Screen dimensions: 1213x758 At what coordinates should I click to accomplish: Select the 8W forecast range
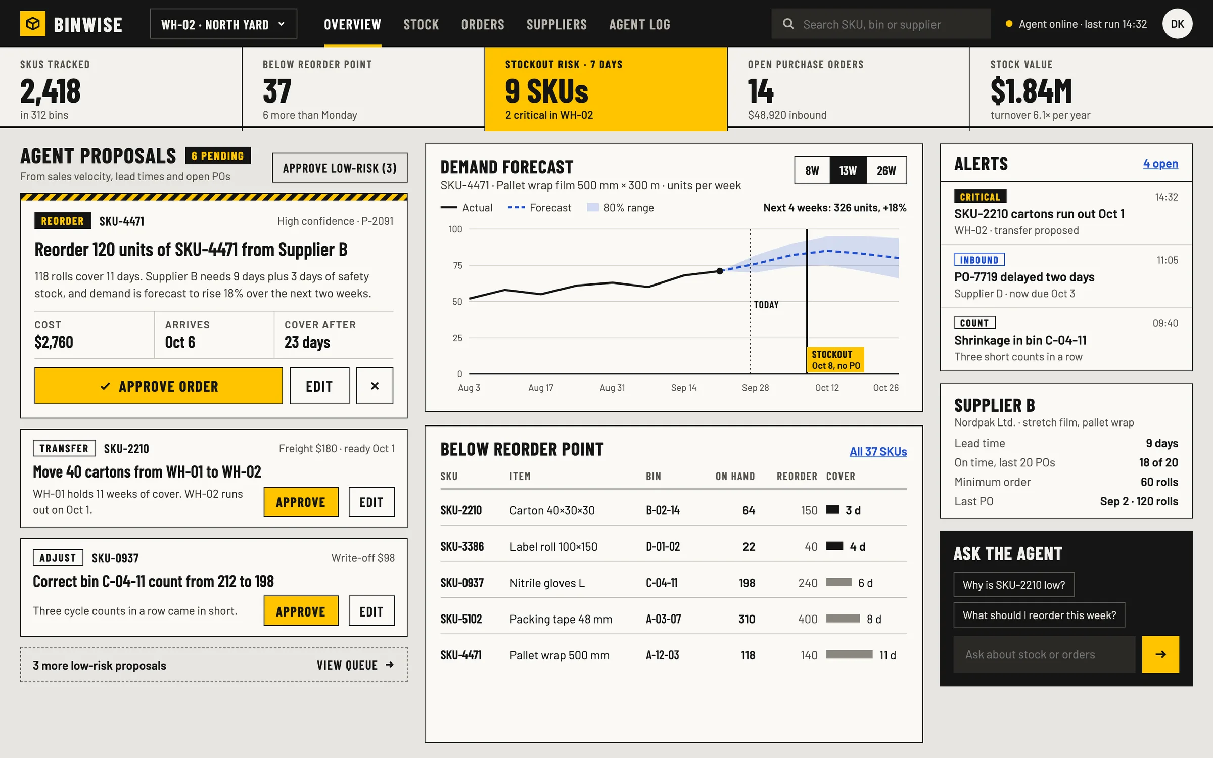coord(812,170)
